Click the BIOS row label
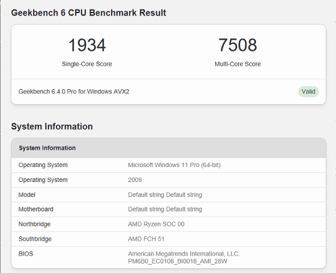This screenshot has height=273, width=336. tap(26, 254)
